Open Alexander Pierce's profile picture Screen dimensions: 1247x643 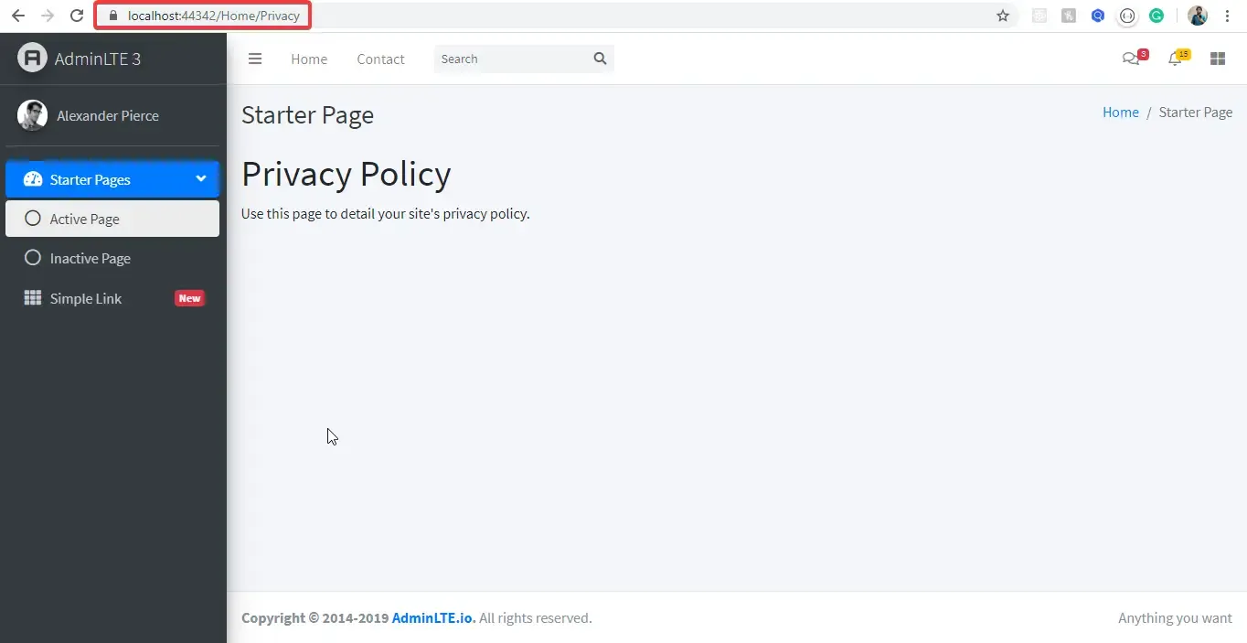click(x=32, y=115)
